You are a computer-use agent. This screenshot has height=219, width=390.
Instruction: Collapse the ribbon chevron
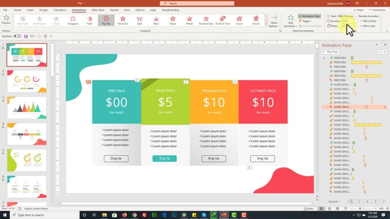click(387, 31)
